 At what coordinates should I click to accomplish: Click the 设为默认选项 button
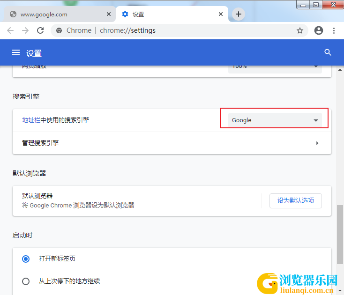(296, 200)
